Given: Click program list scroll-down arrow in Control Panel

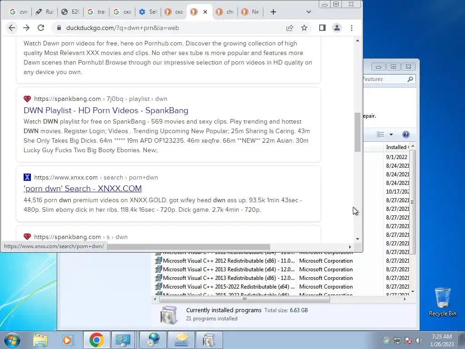Looking at the screenshot, I should point(413,292).
